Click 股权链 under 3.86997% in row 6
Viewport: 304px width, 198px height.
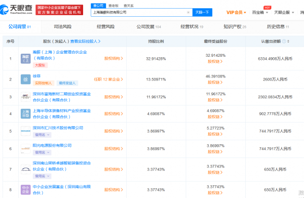tap(215, 152)
